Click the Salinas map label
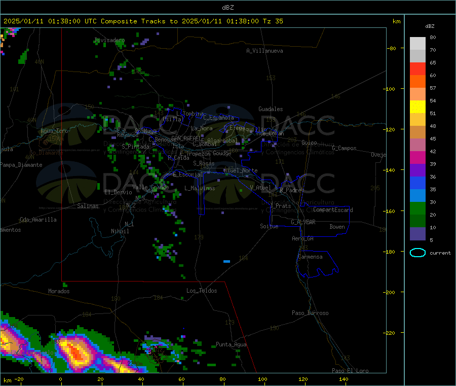456x386 pixels. pyautogui.click(x=88, y=206)
